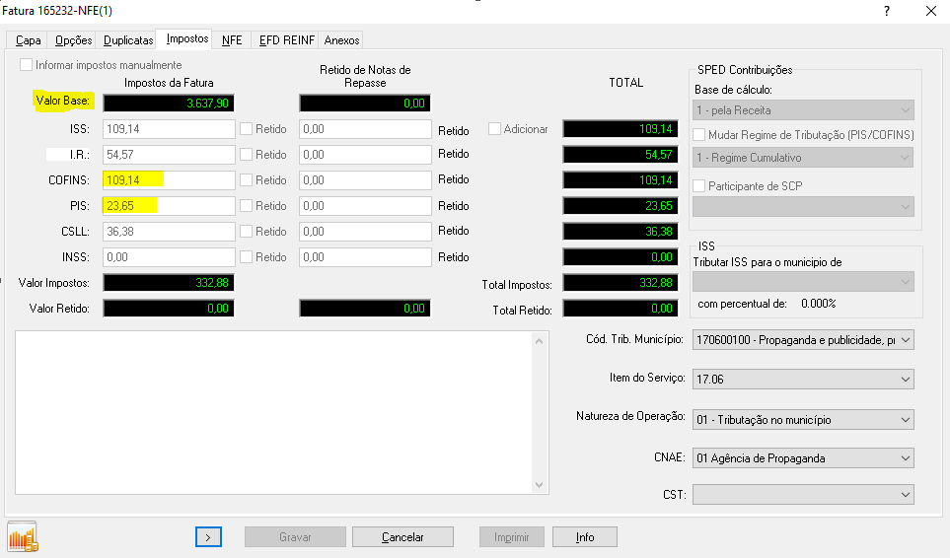Expand the Natureza de Operação dropdown

click(803, 420)
